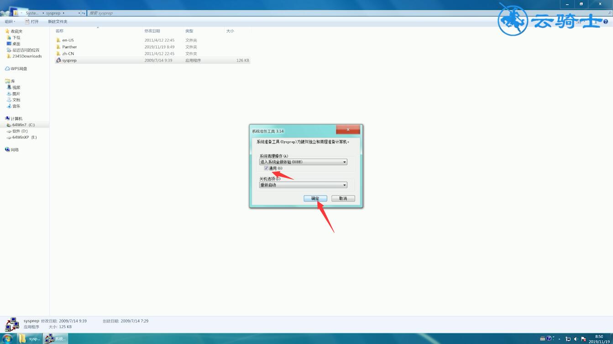Open 网络 in the navigation pane
This screenshot has width=613, height=344.
15,150
